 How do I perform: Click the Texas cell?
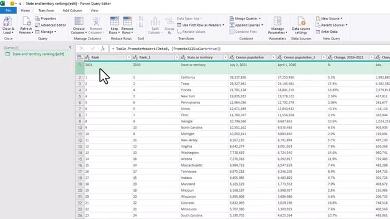204,84
